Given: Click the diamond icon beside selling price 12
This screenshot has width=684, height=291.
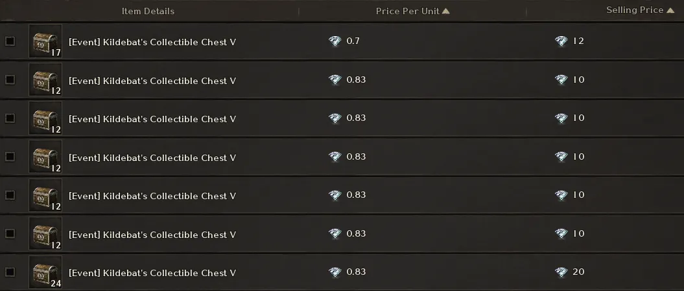Looking at the screenshot, I should [561, 41].
